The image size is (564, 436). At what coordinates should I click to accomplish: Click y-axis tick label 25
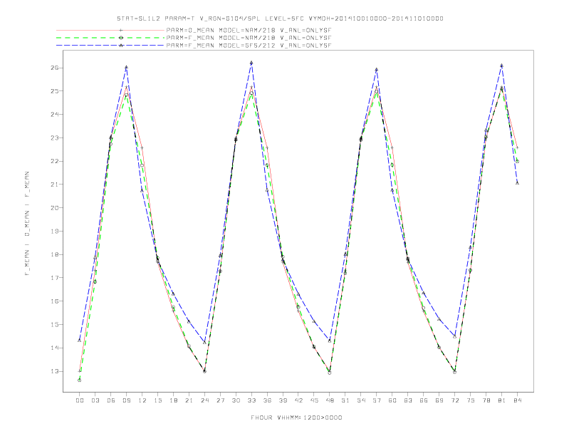pos(55,91)
